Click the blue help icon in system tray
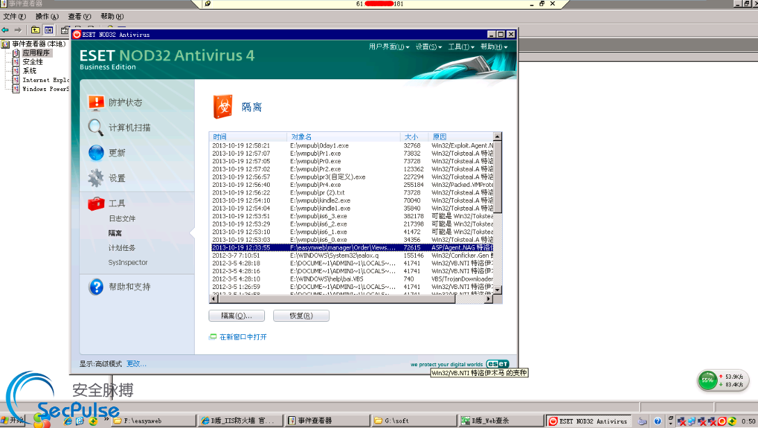This screenshot has width=758, height=428. click(657, 421)
